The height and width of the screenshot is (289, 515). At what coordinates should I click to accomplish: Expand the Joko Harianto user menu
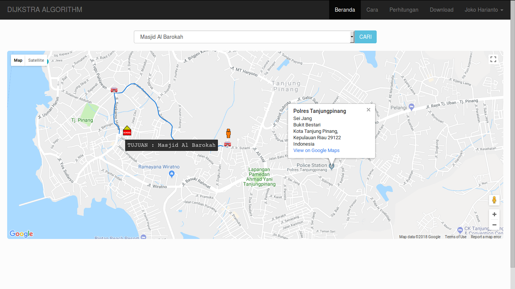[x=484, y=10]
